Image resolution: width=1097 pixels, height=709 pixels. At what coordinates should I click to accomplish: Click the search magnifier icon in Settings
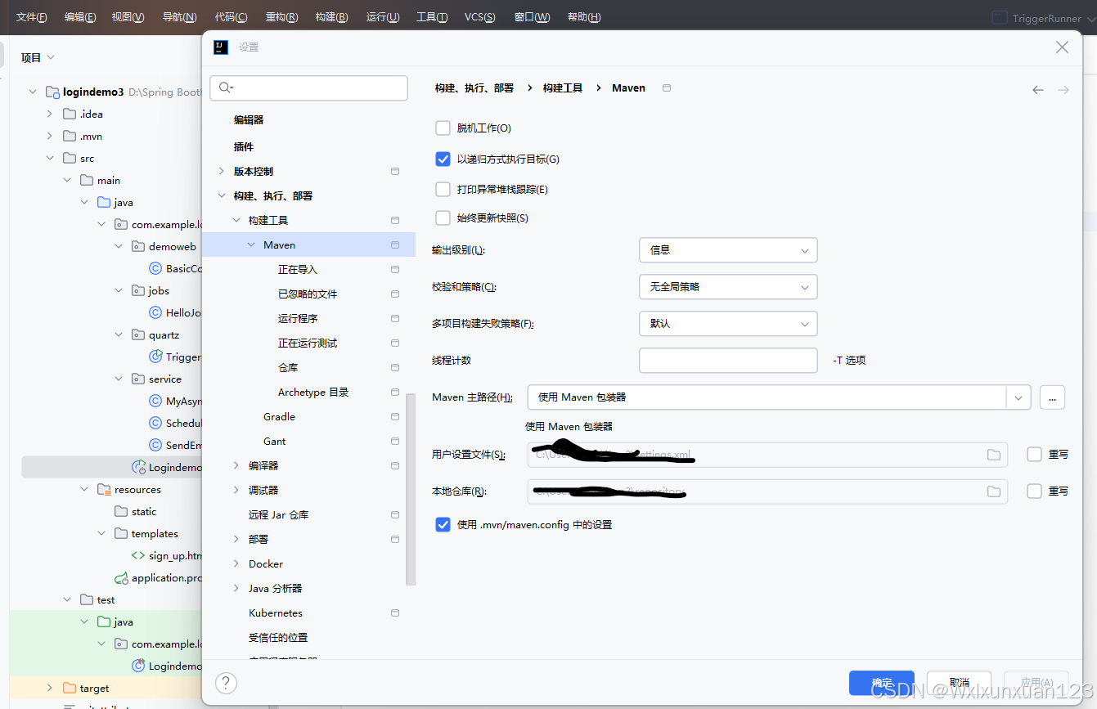point(226,88)
